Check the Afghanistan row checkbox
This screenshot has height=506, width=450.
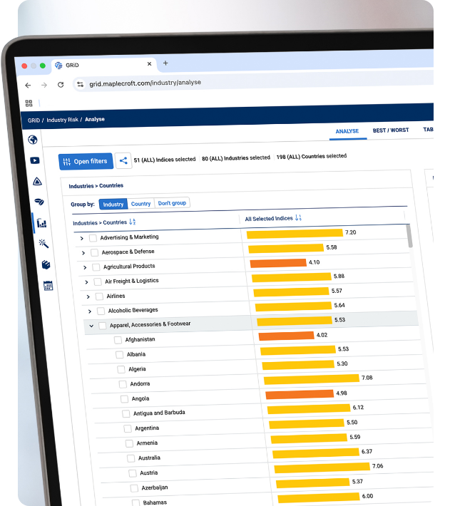coord(118,340)
